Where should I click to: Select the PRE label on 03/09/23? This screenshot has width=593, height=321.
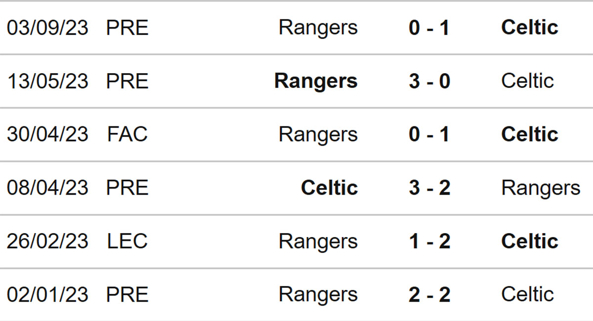tap(127, 28)
